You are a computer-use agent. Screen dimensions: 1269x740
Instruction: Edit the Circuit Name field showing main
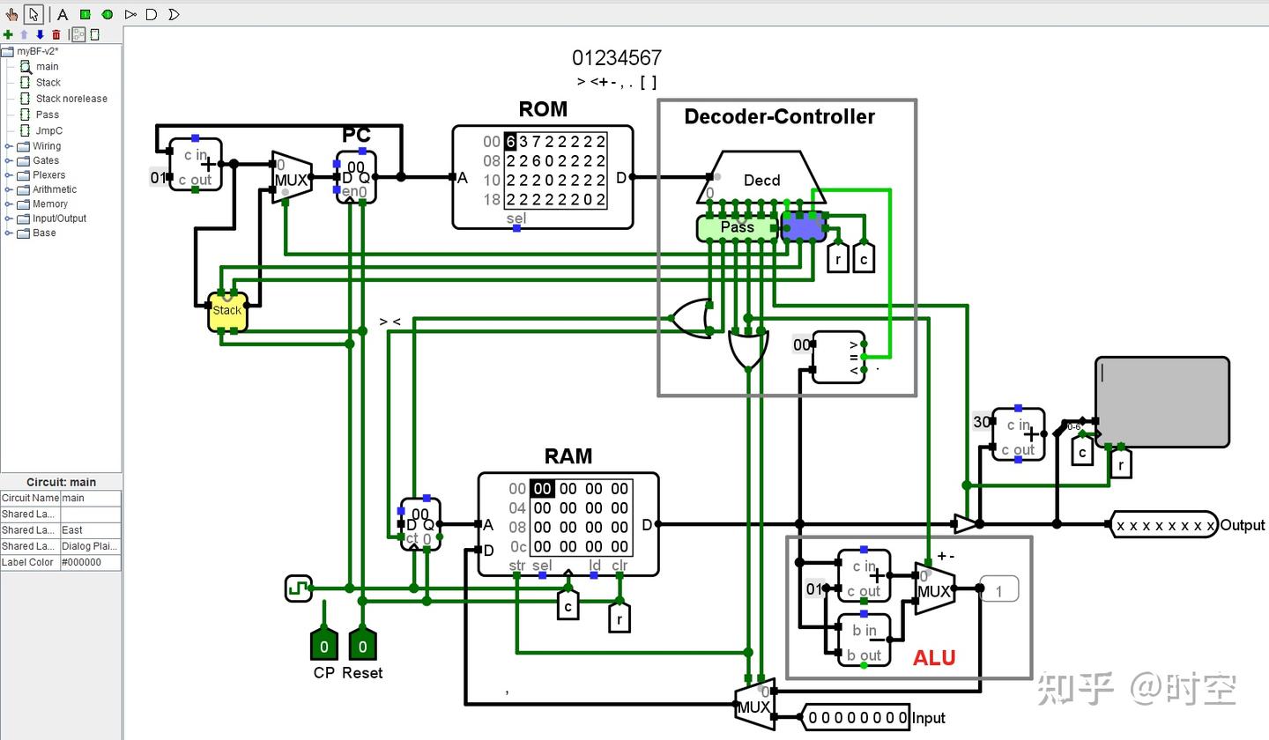coord(89,498)
